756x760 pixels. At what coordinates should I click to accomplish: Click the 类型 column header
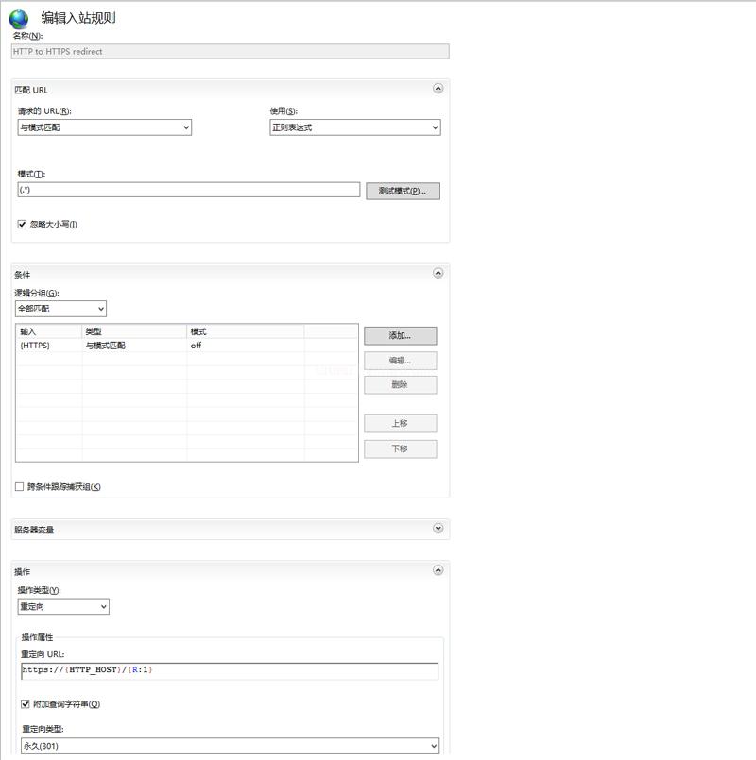point(133,331)
